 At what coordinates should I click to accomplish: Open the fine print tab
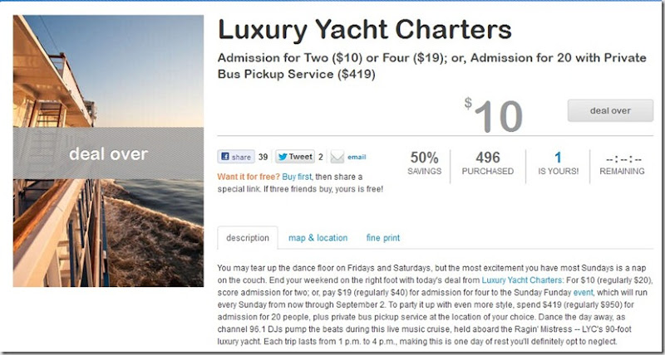(383, 238)
